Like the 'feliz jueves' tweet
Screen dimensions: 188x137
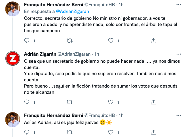click(x=111, y=132)
